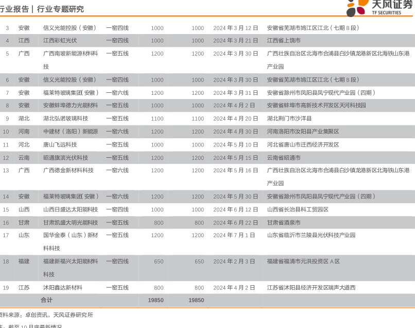
Task: Select company 广西德金新材料科技
Action: coord(68,171)
